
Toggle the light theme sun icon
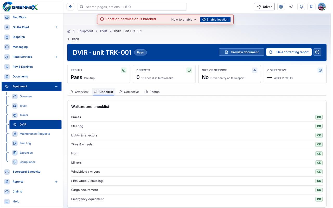pyautogui.click(x=291, y=7)
